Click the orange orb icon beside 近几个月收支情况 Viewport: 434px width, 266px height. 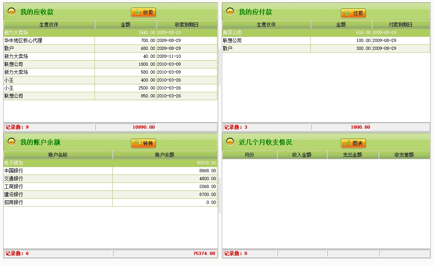[x=230, y=142]
